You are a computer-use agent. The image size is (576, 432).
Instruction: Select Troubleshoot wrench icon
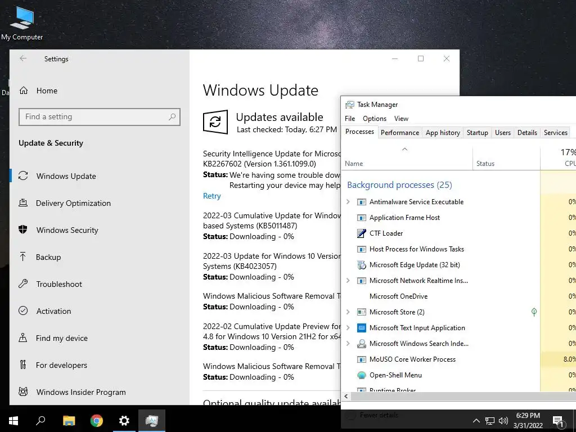(23, 284)
